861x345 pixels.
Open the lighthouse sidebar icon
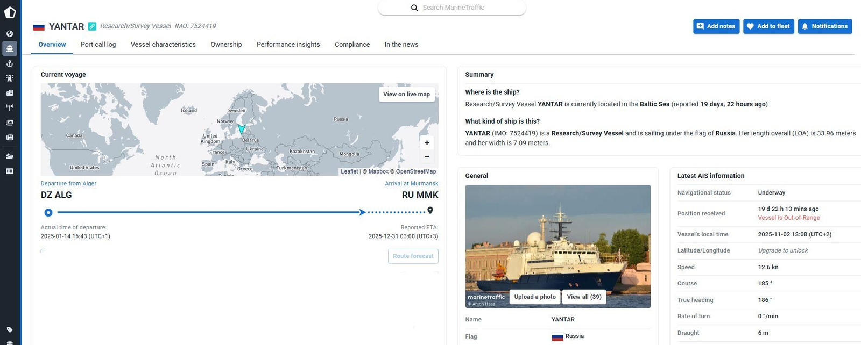(x=10, y=78)
